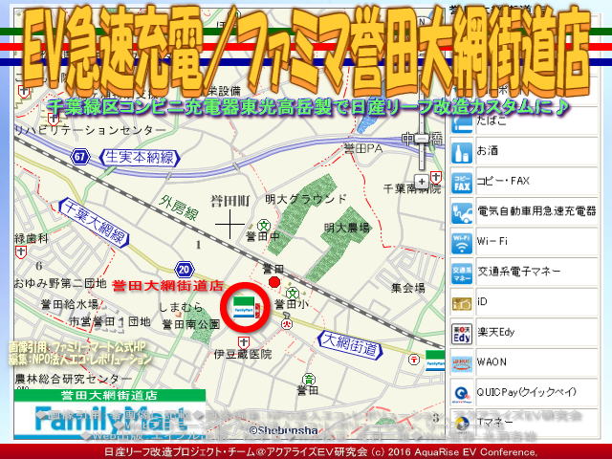The image size is (612, 459).
Task: Click the 誉田町 area name label
Action: tap(230, 202)
